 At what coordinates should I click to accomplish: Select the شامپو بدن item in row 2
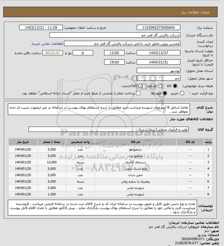(x=136, y=156)
